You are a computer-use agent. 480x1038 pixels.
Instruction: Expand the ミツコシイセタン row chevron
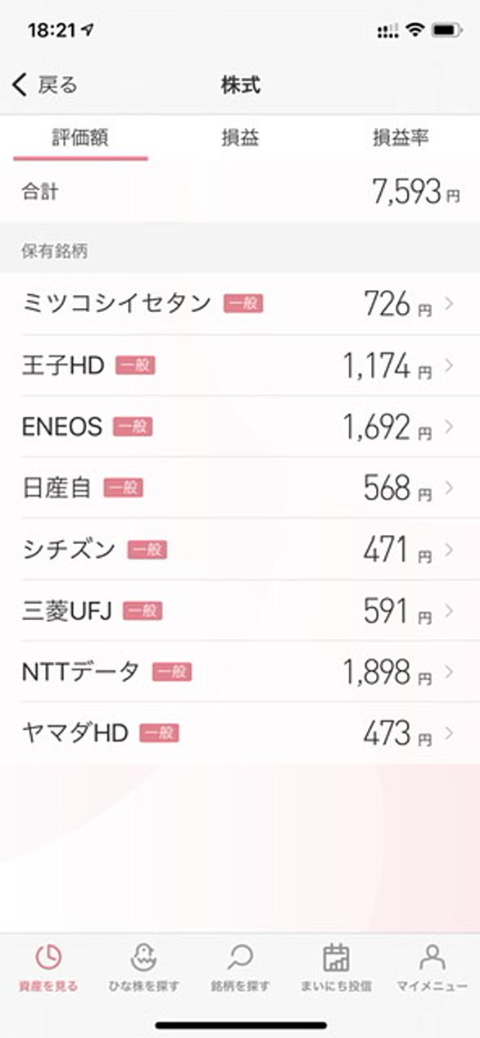tap(448, 304)
